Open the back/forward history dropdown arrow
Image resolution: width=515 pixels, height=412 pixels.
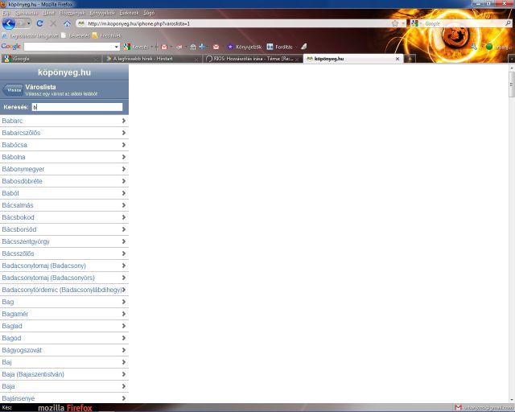(29, 23)
